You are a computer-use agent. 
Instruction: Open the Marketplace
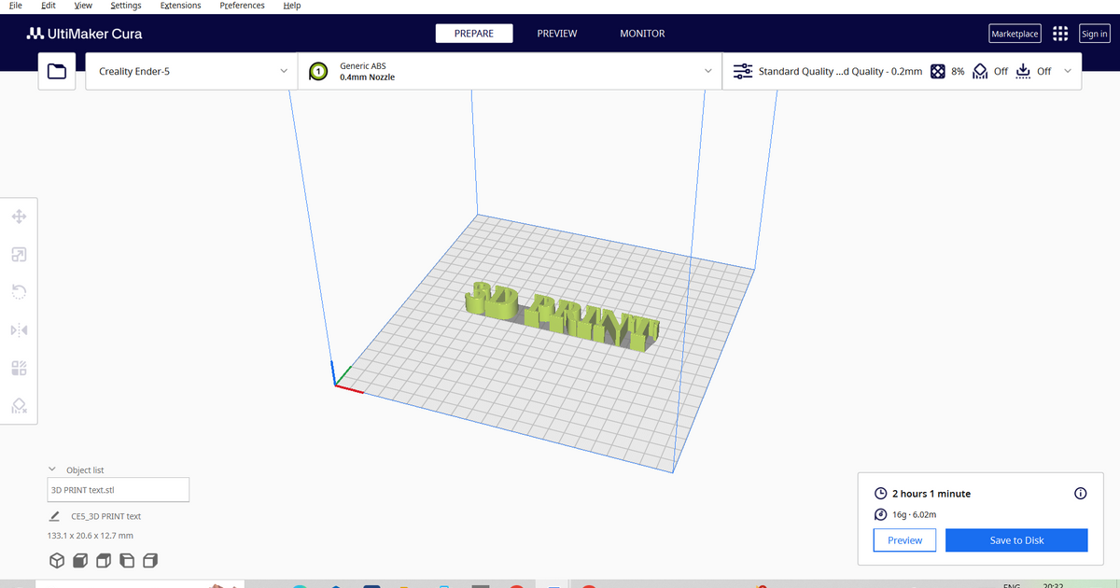[1015, 34]
